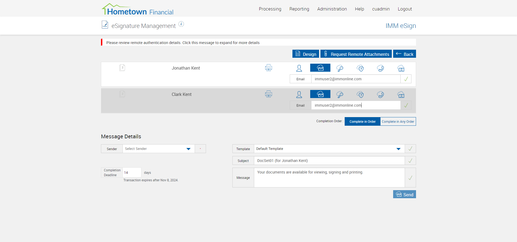Image resolution: width=517 pixels, height=242 pixels.
Task: Select Complete in Order option
Action: click(362, 122)
